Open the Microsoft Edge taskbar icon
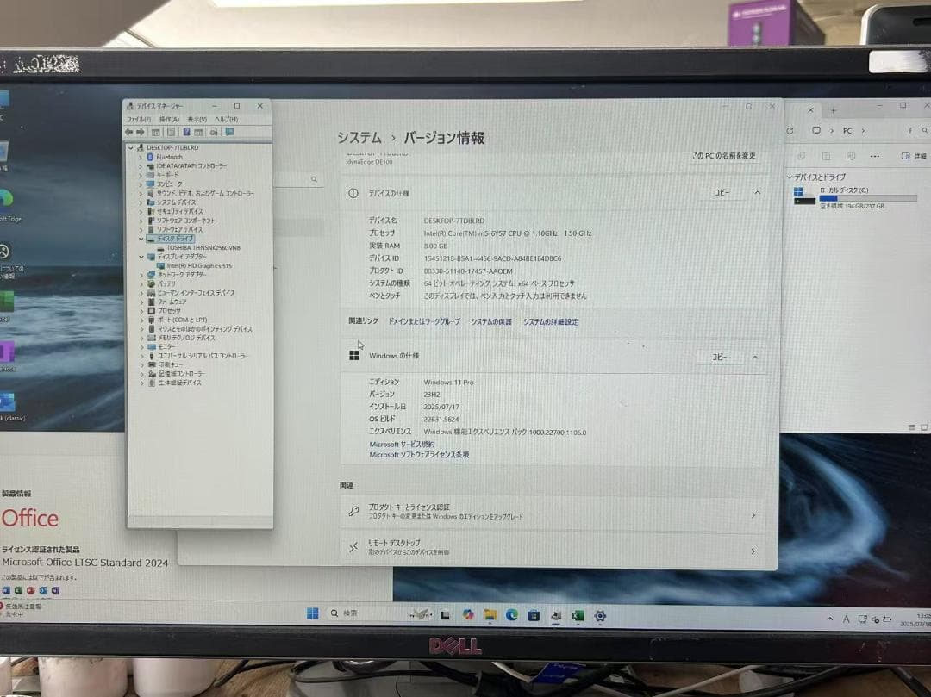 click(512, 615)
